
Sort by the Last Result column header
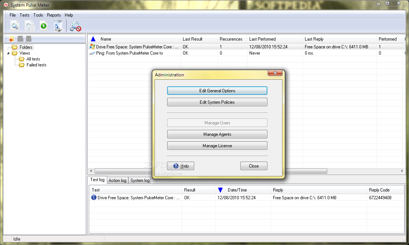point(199,39)
